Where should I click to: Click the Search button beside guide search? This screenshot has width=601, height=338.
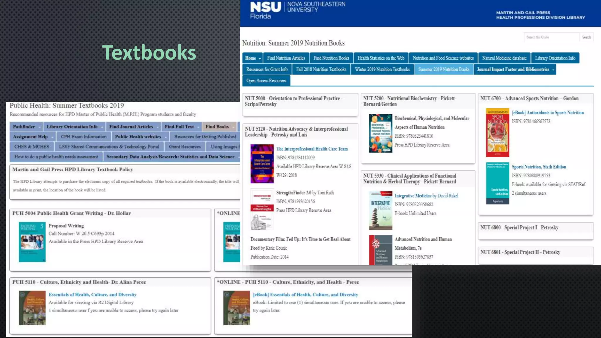pos(586,37)
